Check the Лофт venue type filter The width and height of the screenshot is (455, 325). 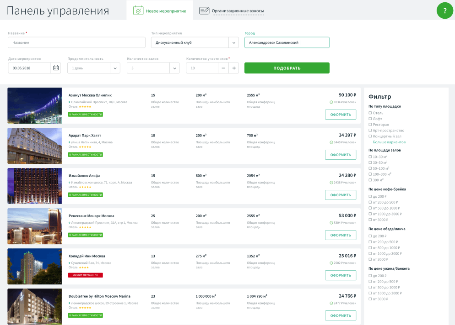point(369,118)
